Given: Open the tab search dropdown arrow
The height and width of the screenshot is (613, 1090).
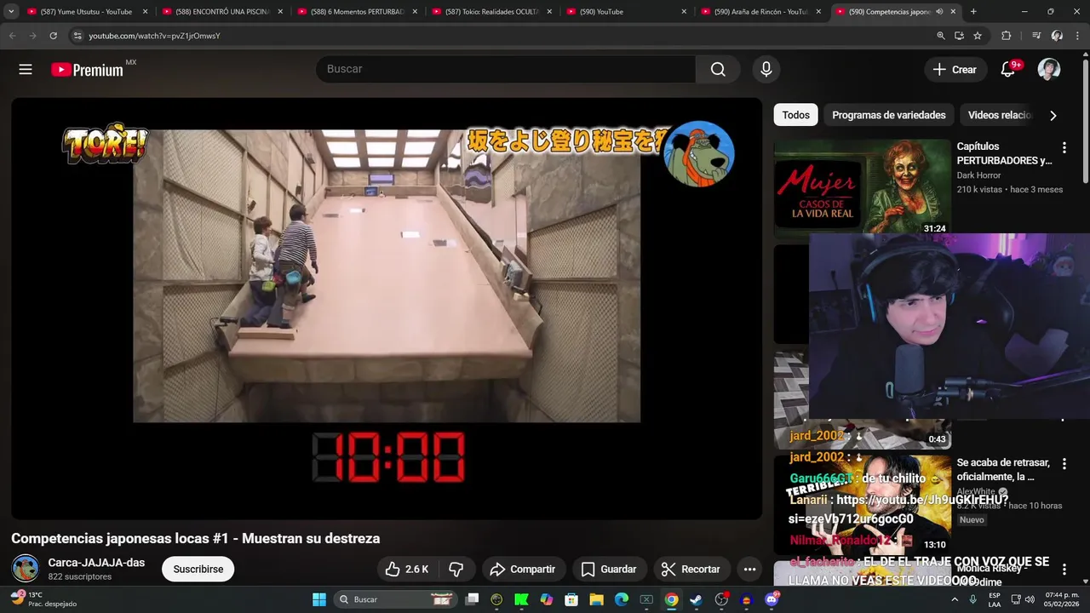Looking at the screenshot, I should point(11,12).
